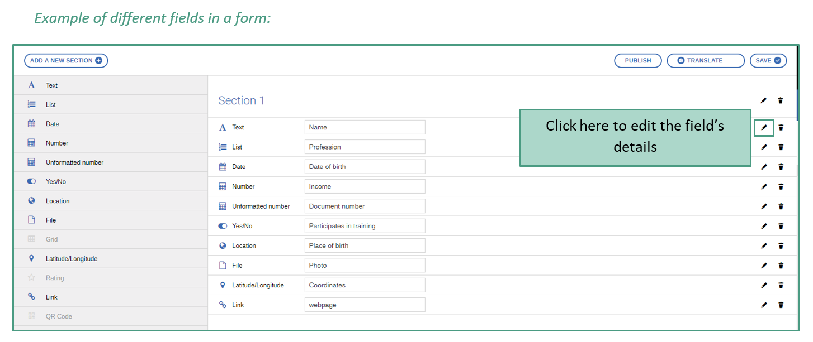Delete the Date of birth field
Image resolution: width=813 pixels, height=342 pixels.
(x=781, y=167)
